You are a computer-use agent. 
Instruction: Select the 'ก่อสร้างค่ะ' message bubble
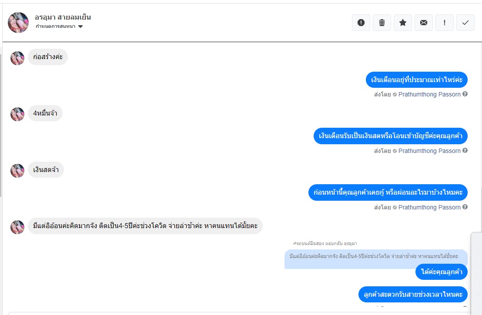pos(48,57)
